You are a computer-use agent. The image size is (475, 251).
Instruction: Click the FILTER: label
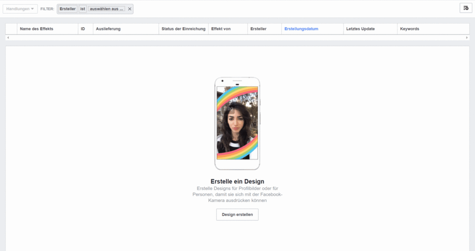coord(47,9)
